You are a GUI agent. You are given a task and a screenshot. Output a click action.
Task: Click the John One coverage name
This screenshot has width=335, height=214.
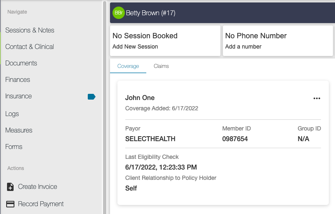click(140, 98)
